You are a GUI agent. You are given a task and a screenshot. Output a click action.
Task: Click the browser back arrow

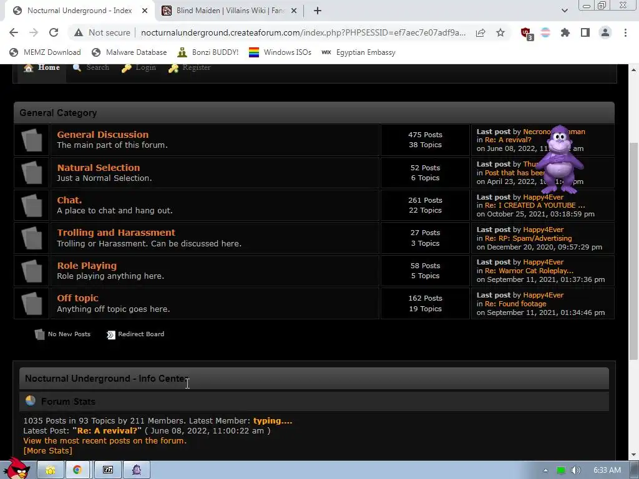point(14,32)
